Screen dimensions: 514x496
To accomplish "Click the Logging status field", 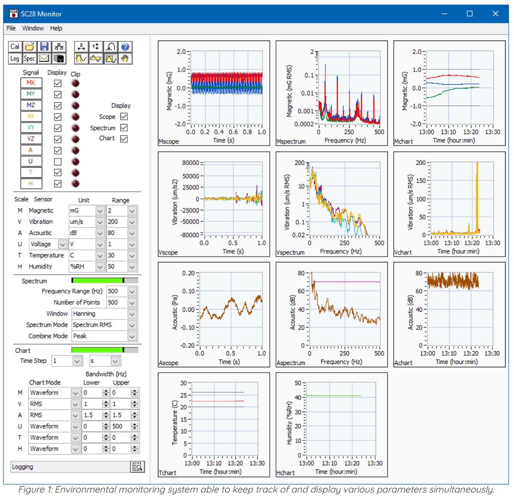I will pos(70,467).
